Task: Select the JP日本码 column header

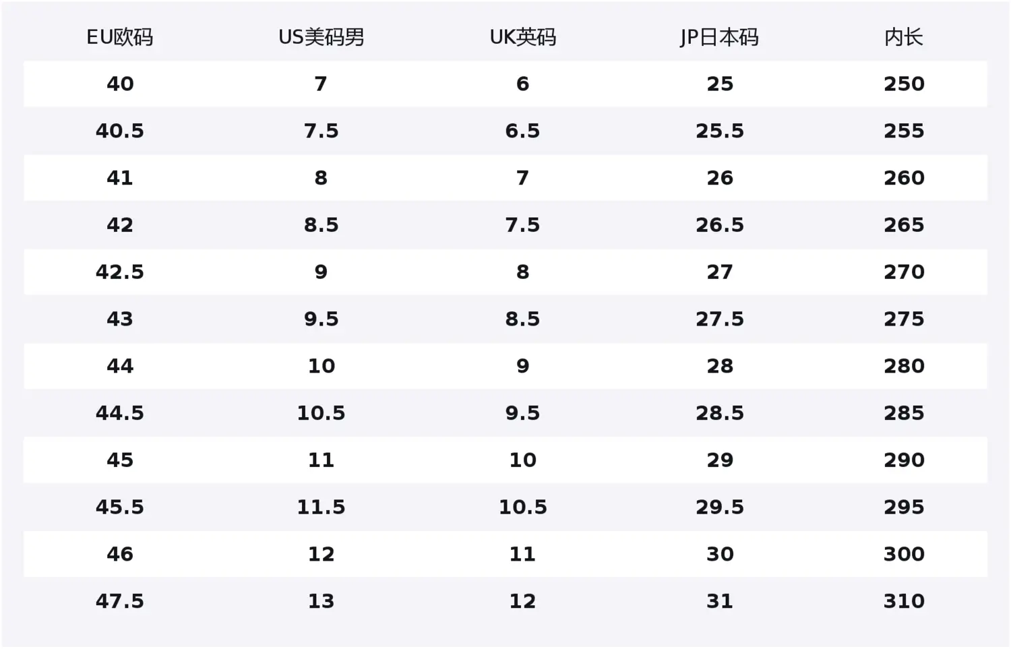Action: 719,37
